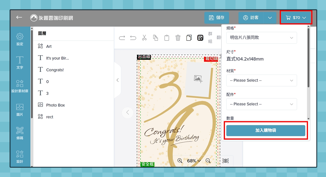
Task: Click the scroll-down arrow of order panel
Action: coord(308,119)
